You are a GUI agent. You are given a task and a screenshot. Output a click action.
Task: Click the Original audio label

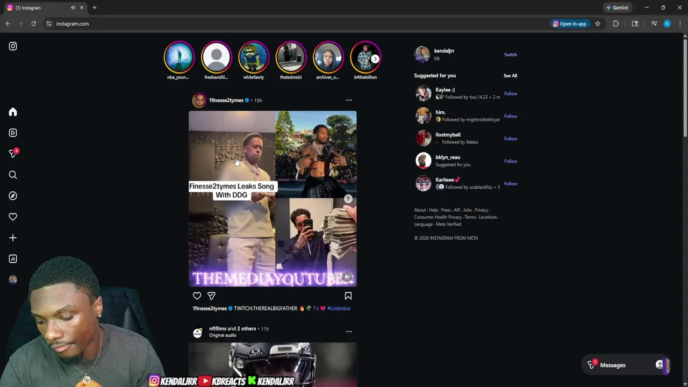click(223, 335)
